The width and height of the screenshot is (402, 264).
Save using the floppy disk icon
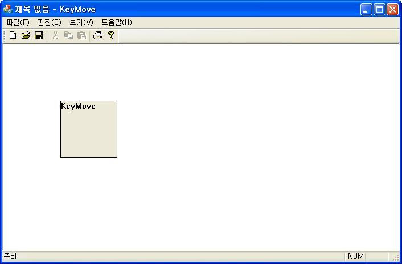click(x=39, y=35)
